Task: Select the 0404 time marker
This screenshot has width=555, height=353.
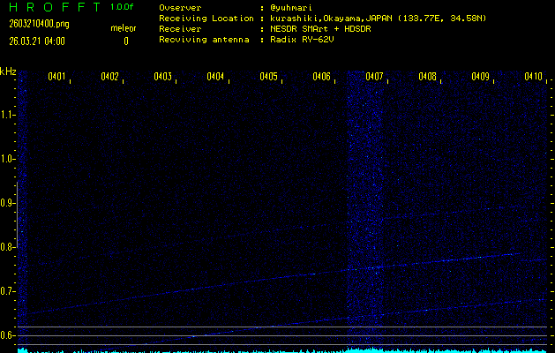Action: [215, 77]
